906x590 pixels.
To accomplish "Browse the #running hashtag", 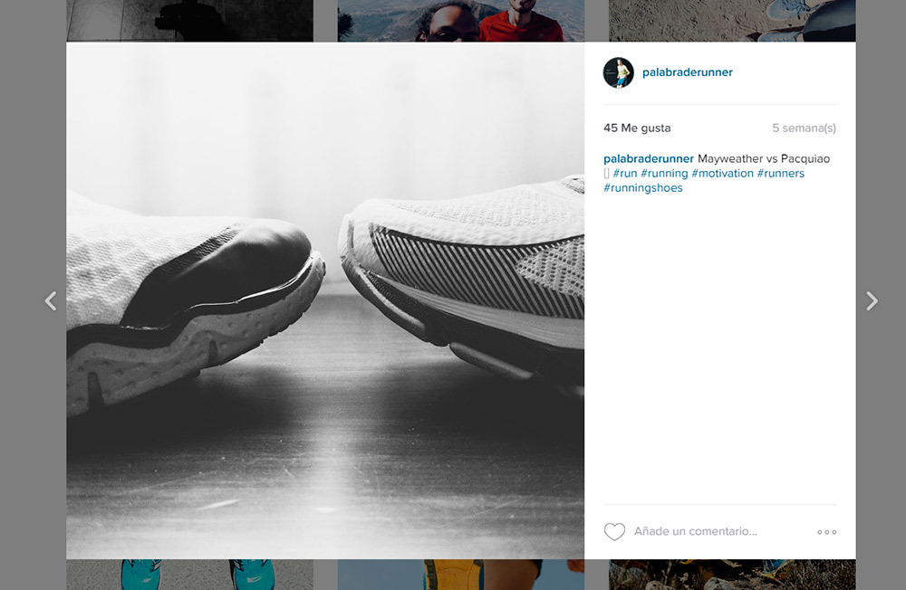I will 665,173.
